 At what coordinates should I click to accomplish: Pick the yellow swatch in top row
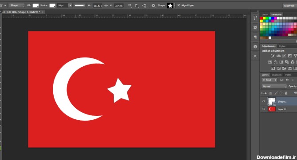[x=264, y=18]
